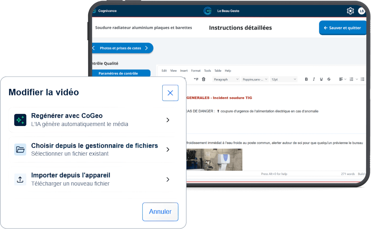Toggle underline formatting

[x=321, y=79]
